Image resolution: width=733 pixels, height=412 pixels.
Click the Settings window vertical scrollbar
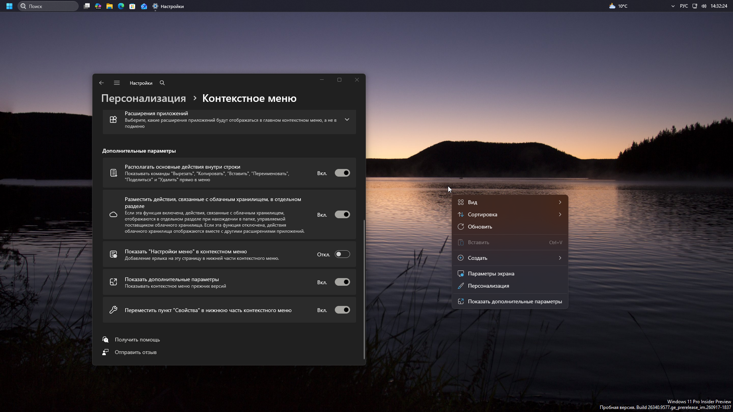(364, 290)
